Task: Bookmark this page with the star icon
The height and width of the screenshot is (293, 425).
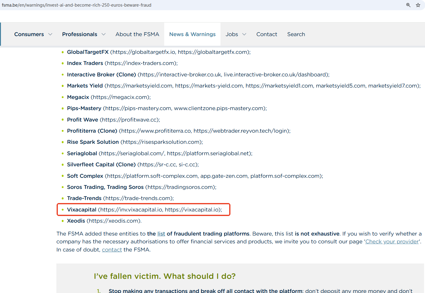Action: pos(418,5)
